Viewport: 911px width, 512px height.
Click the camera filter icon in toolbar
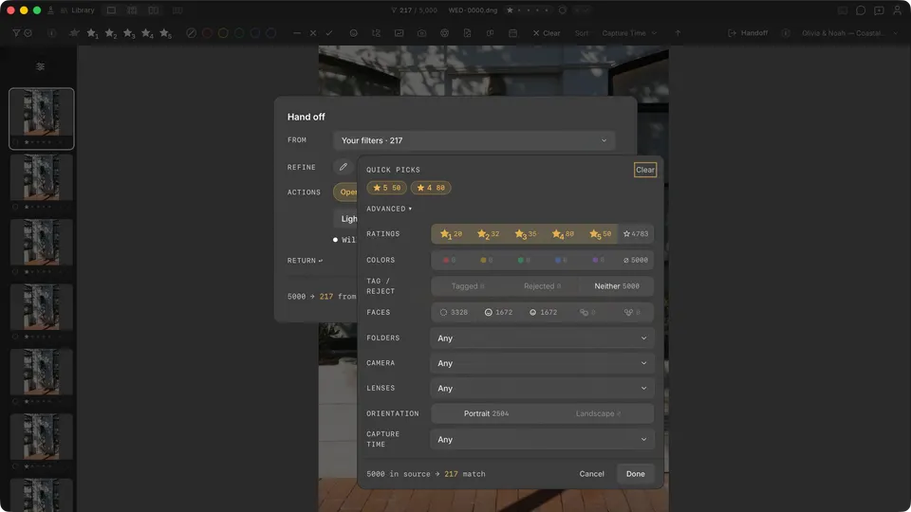coord(421,33)
